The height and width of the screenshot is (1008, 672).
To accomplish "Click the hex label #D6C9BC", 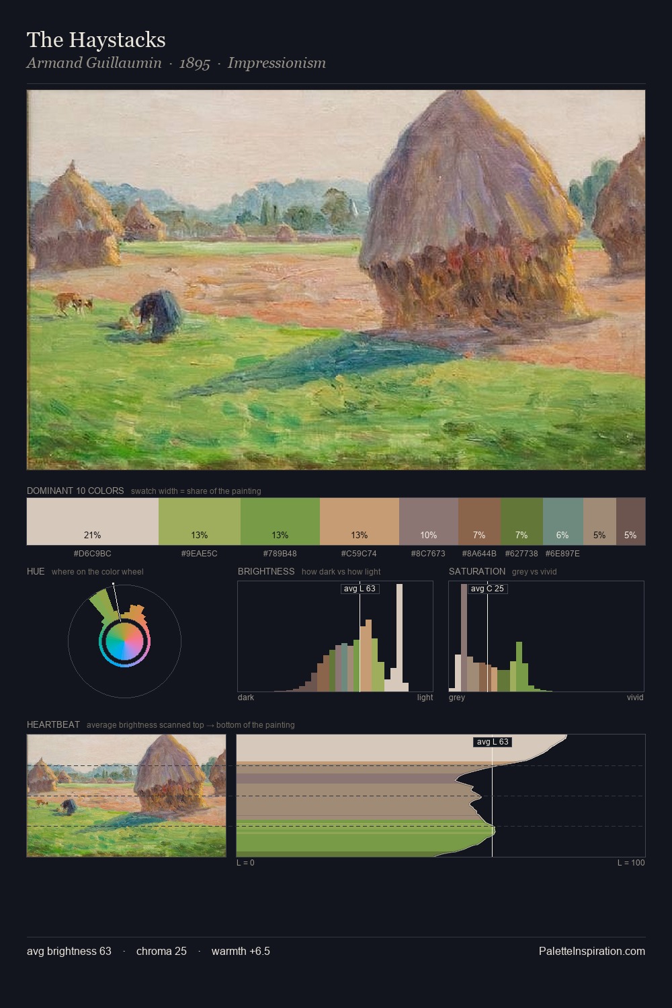I will 93,554.
